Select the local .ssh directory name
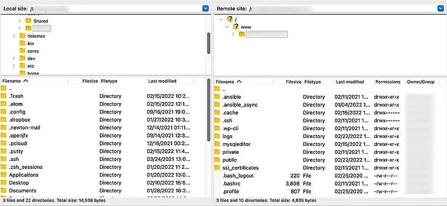The width and height of the screenshot is (447, 206). pyautogui.click(x=14, y=159)
